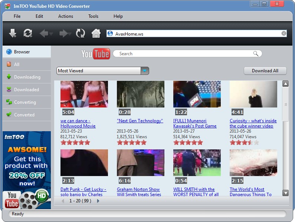Viewport: 295px width, 222px height.
Task: Open the Downloaded sidebar section
Action: (27, 89)
